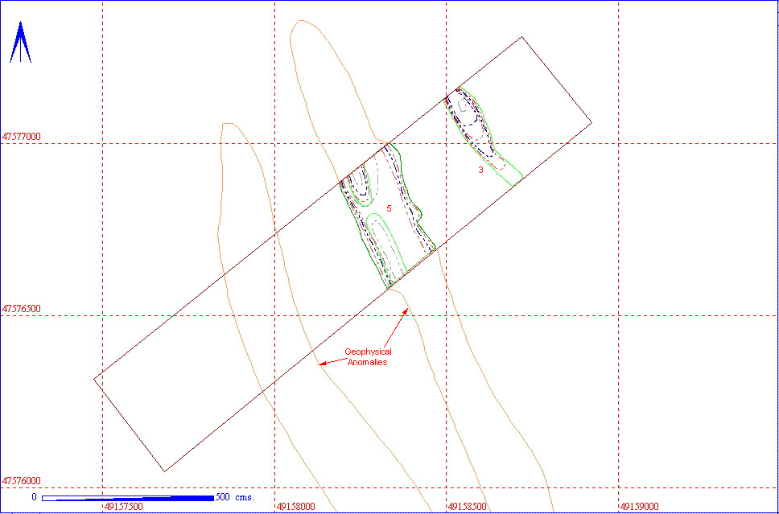Click the red arrowhead pointing left at the anomaly outline
This screenshot has height=514, width=779.
[x=320, y=364]
